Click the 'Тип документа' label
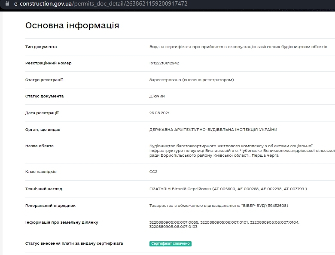Screen dimensions: 335x255 [41, 47]
